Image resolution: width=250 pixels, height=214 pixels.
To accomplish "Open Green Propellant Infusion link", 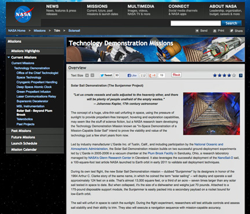I will tap(34, 91).
